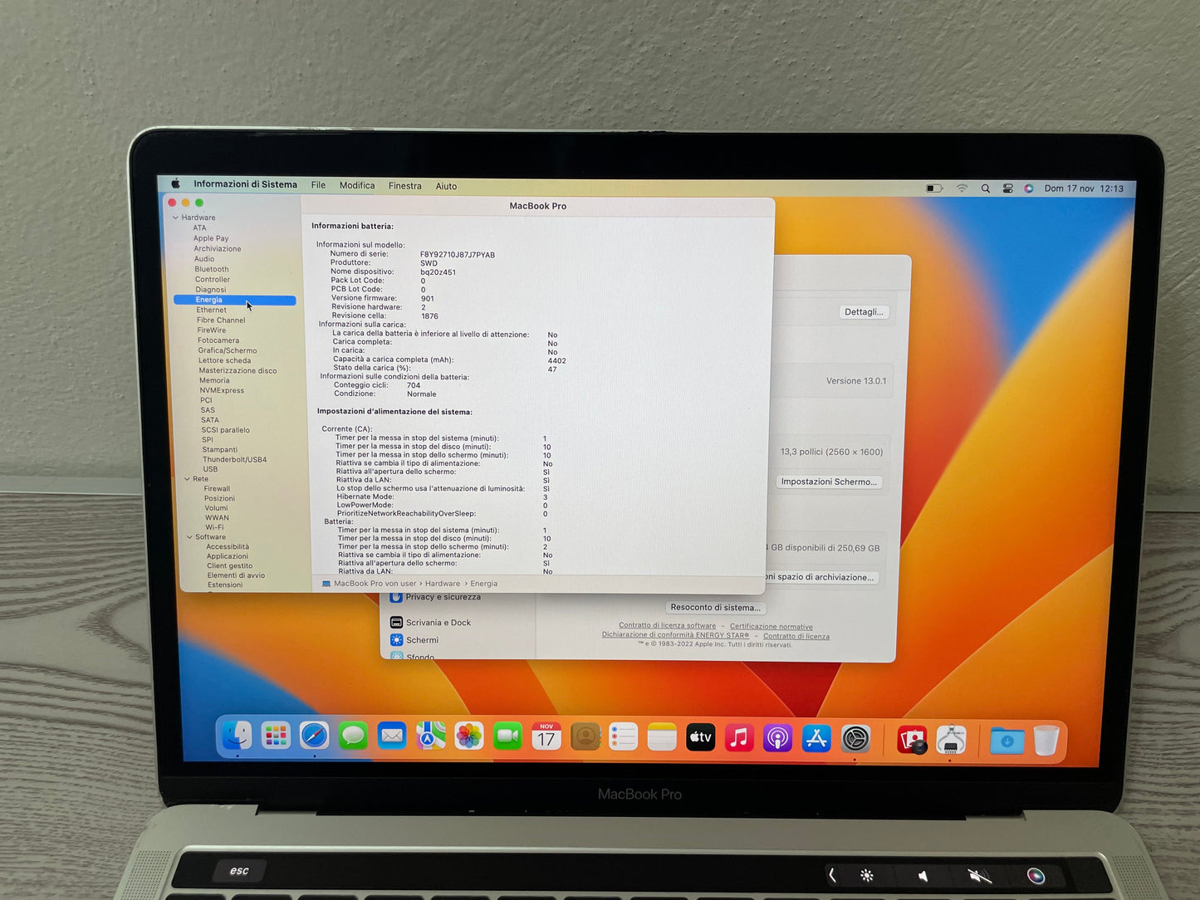Open Finder from the Dock

(238, 735)
